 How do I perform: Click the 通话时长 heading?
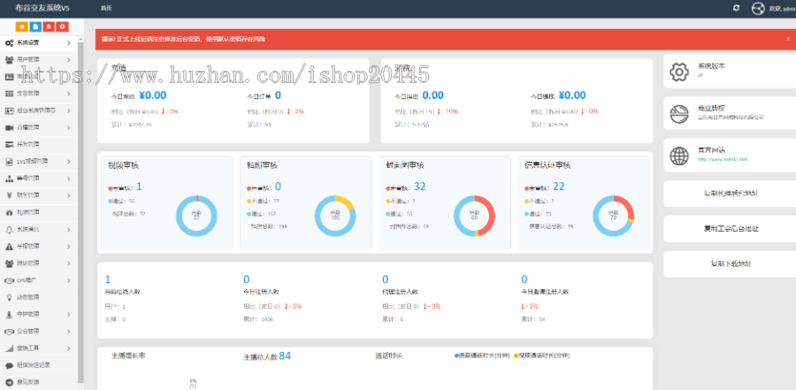pos(389,356)
